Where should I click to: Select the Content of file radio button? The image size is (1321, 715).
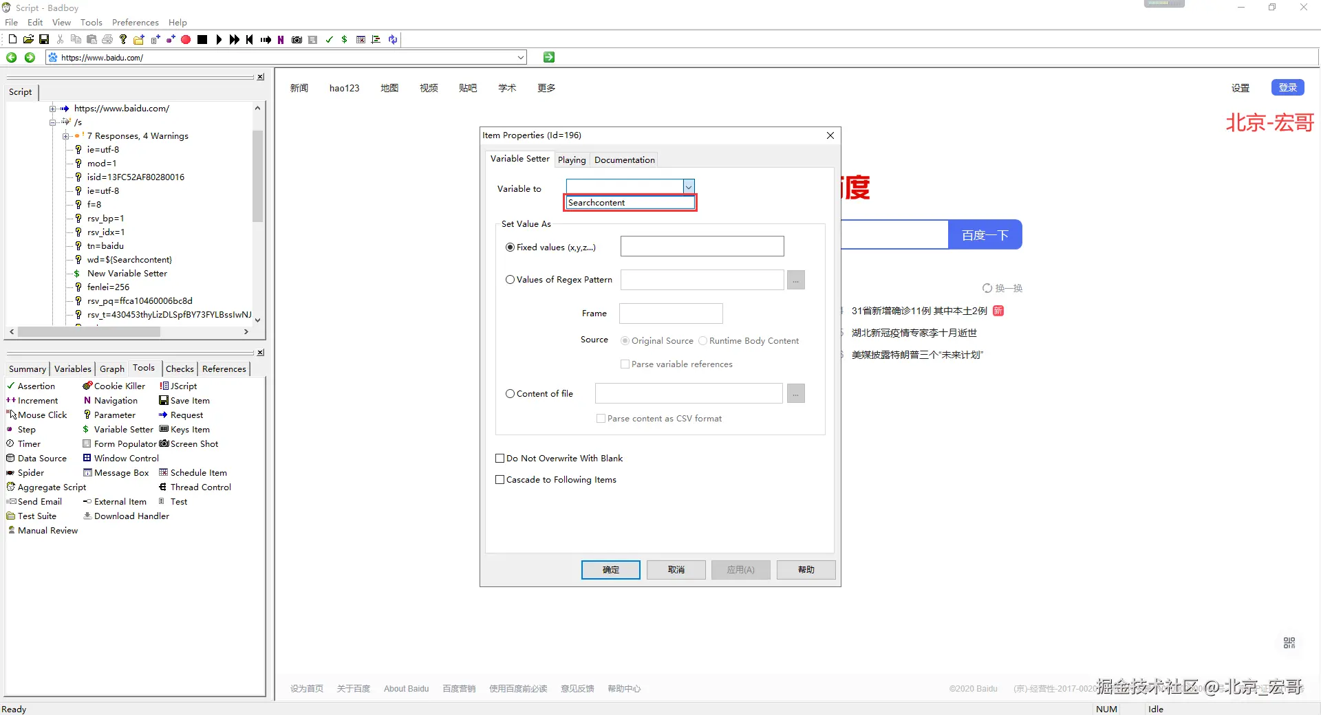(510, 394)
